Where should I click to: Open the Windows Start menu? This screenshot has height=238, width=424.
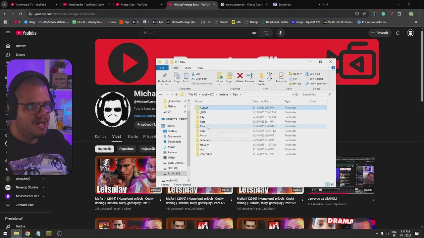5,233
